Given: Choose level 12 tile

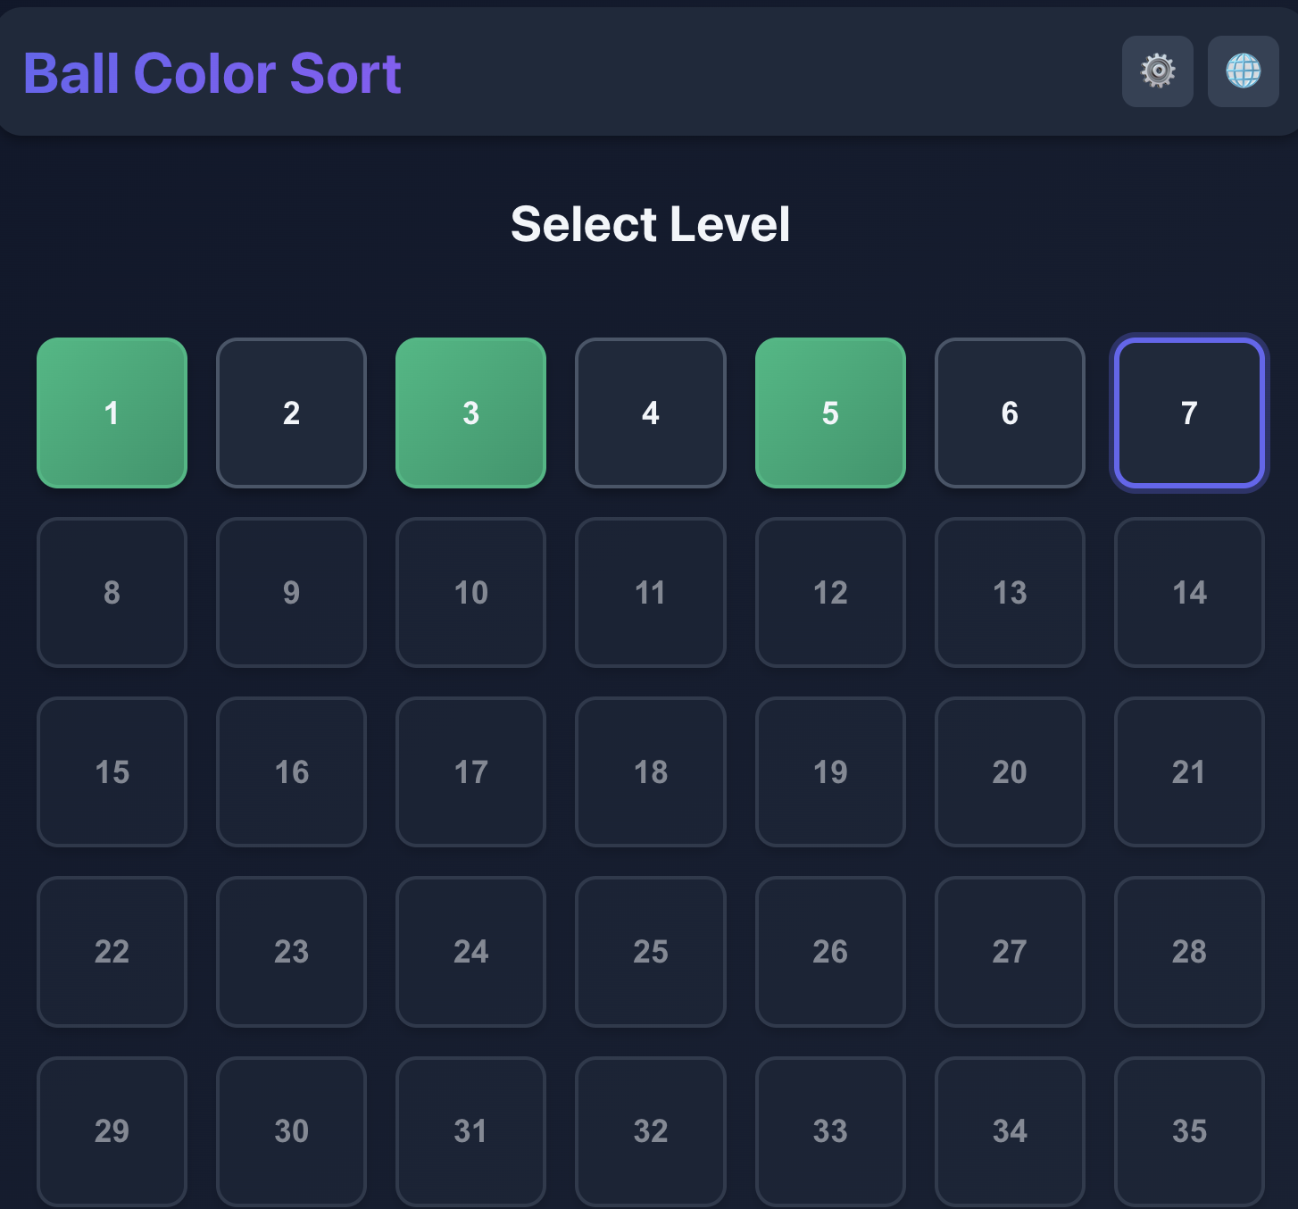Looking at the screenshot, I should 830,592.
